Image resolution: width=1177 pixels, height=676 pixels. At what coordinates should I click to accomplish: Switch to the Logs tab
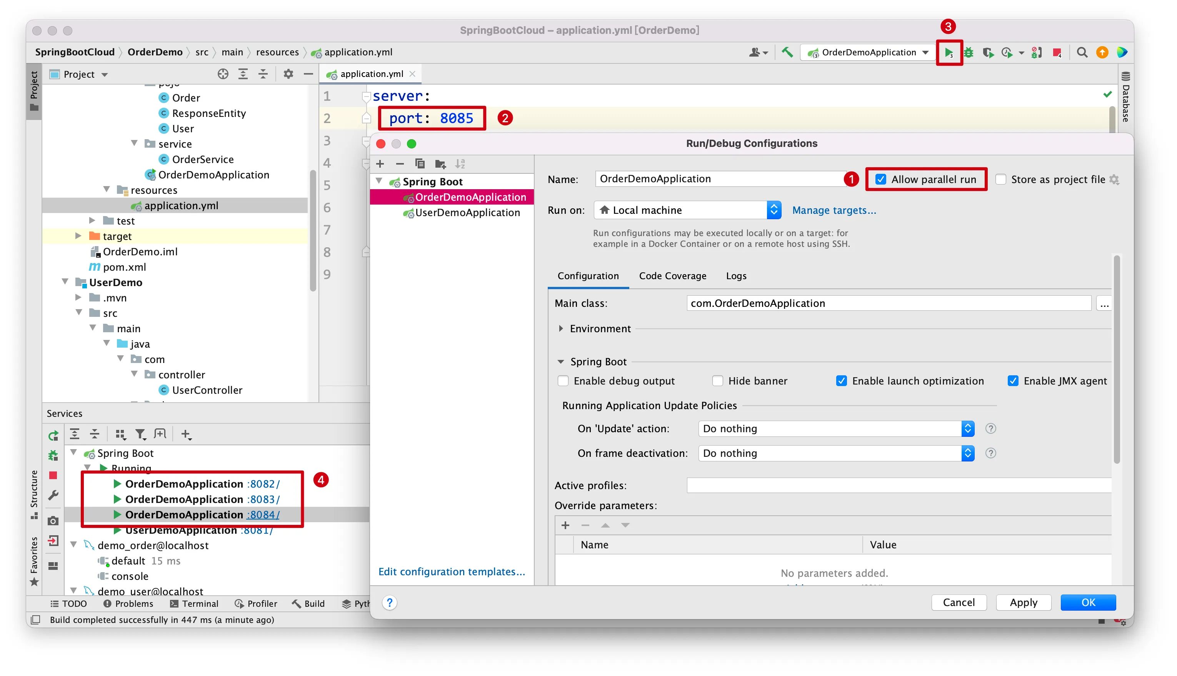pyautogui.click(x=736, y=276)
